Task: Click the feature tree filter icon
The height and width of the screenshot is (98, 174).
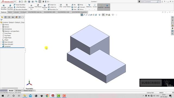Action: pos(1,20)
